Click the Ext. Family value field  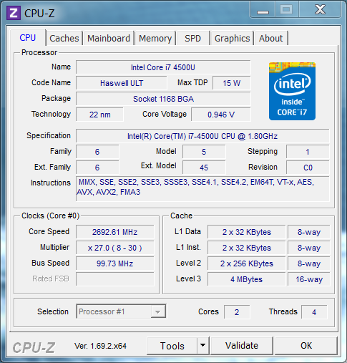pyautogui.click(x=97, y=168)
